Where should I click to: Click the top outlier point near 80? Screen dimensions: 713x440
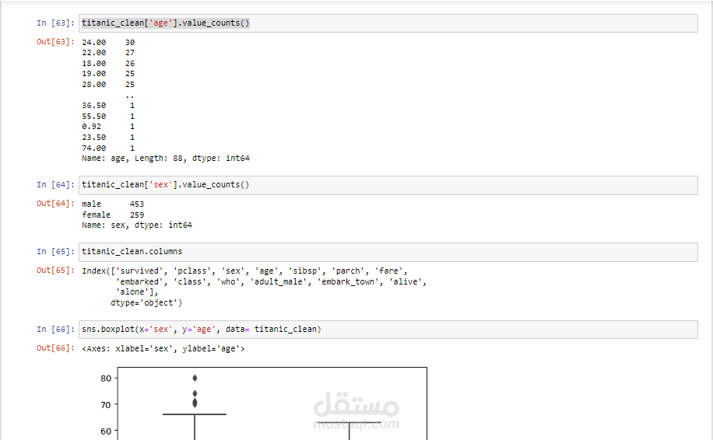pos(195,378)
